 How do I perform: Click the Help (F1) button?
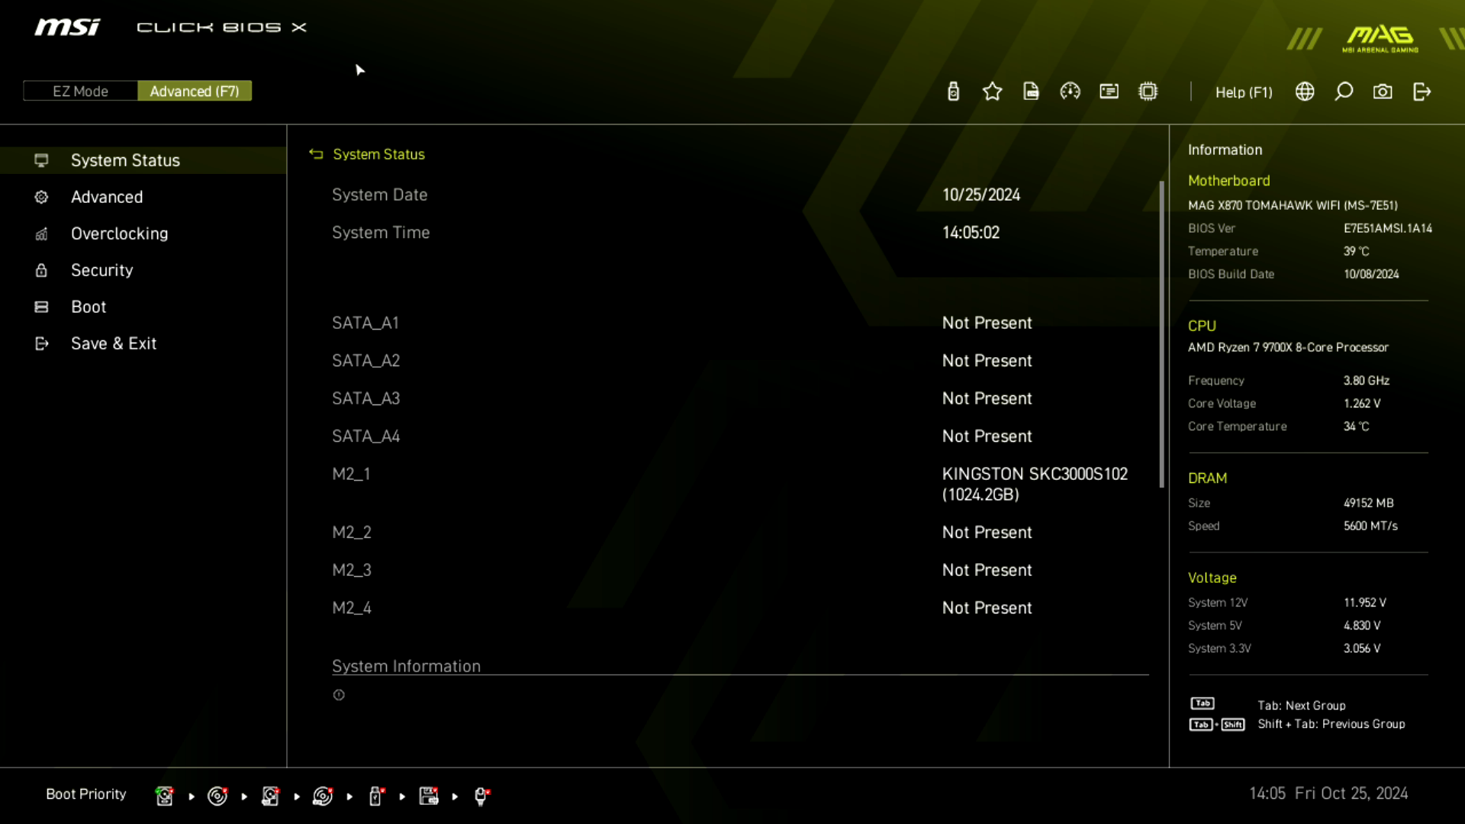pyautogui.click(x=1243, y=92)
